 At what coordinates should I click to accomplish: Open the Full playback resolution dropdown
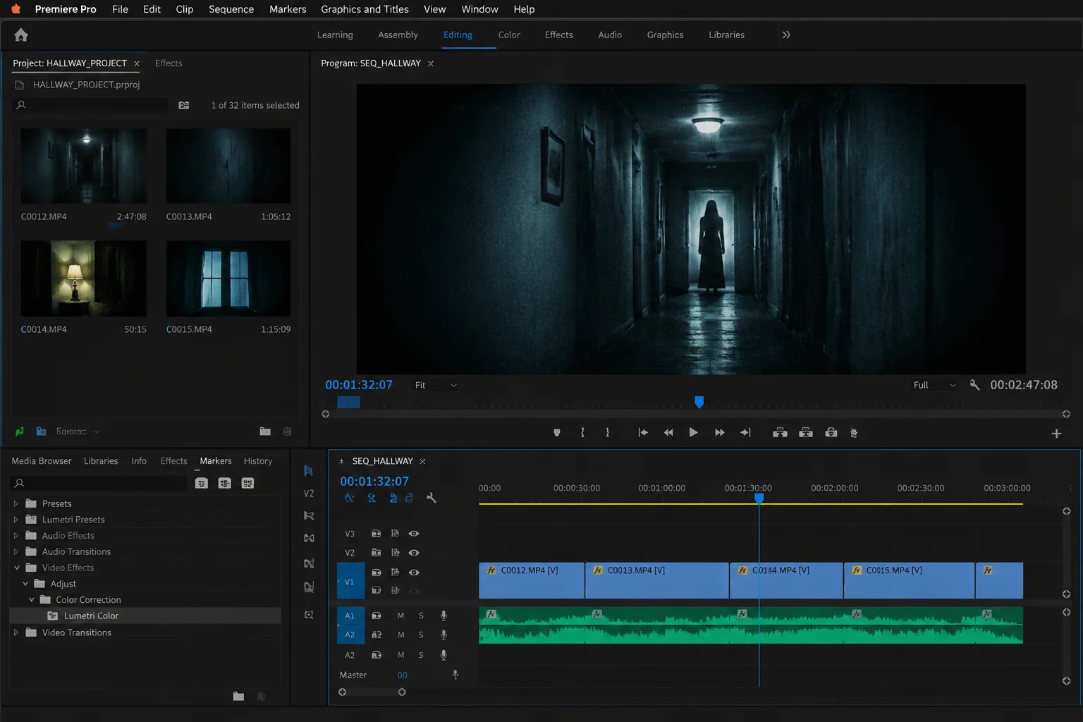935,385
